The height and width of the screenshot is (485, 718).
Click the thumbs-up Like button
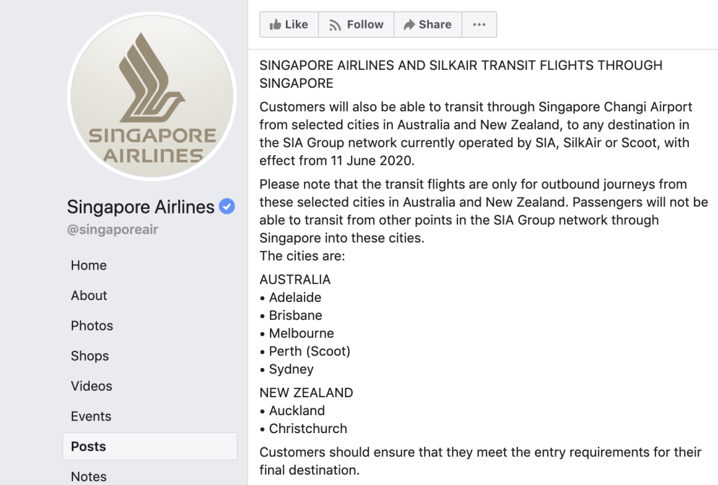tap(289, 25)
